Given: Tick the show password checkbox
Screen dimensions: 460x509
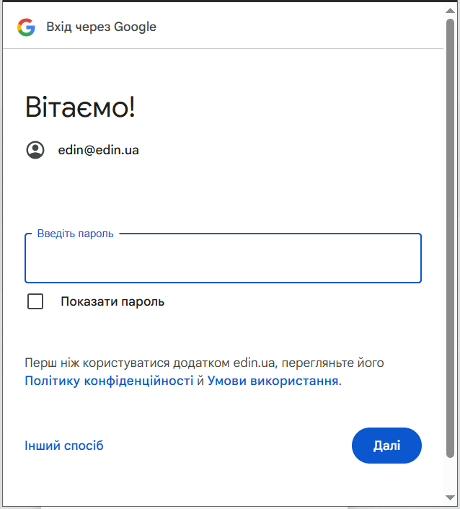Looking at the screenshot, I should (x=35, y=301).
